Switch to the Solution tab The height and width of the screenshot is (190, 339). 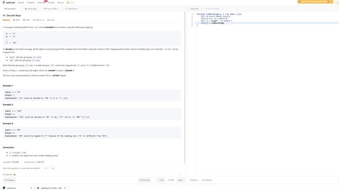click(31, 9)
